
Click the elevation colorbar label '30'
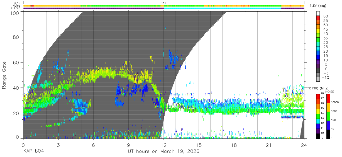pyautogui.click(x=325, y=43)
